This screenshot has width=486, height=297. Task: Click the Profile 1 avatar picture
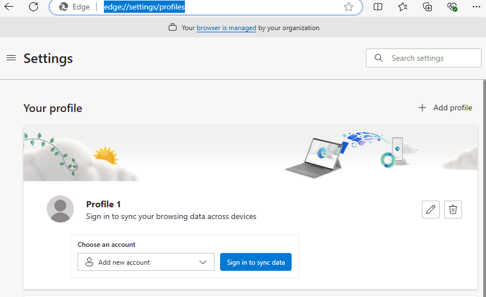(x=60, y=209)
